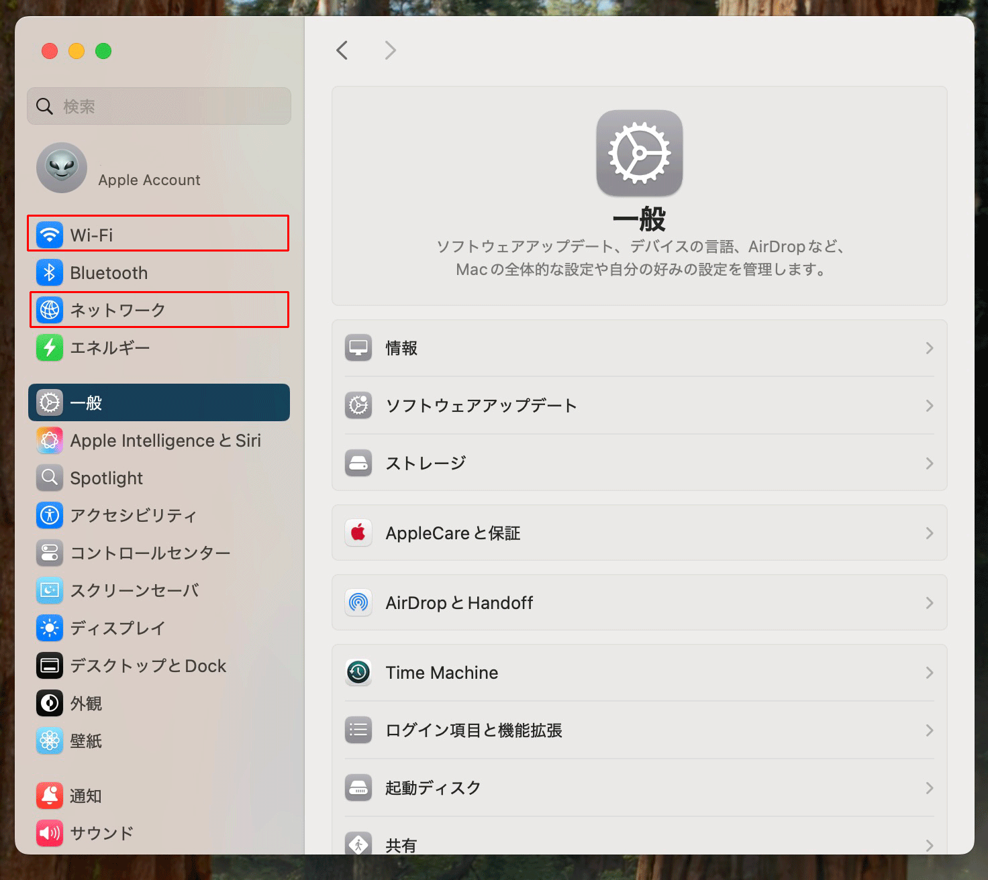
Task: Click the AppleCare と保証 apple icon
Action: [358, 533]
